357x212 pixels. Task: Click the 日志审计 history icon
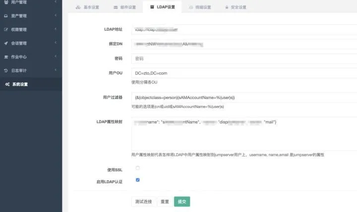tap(6, 70)
